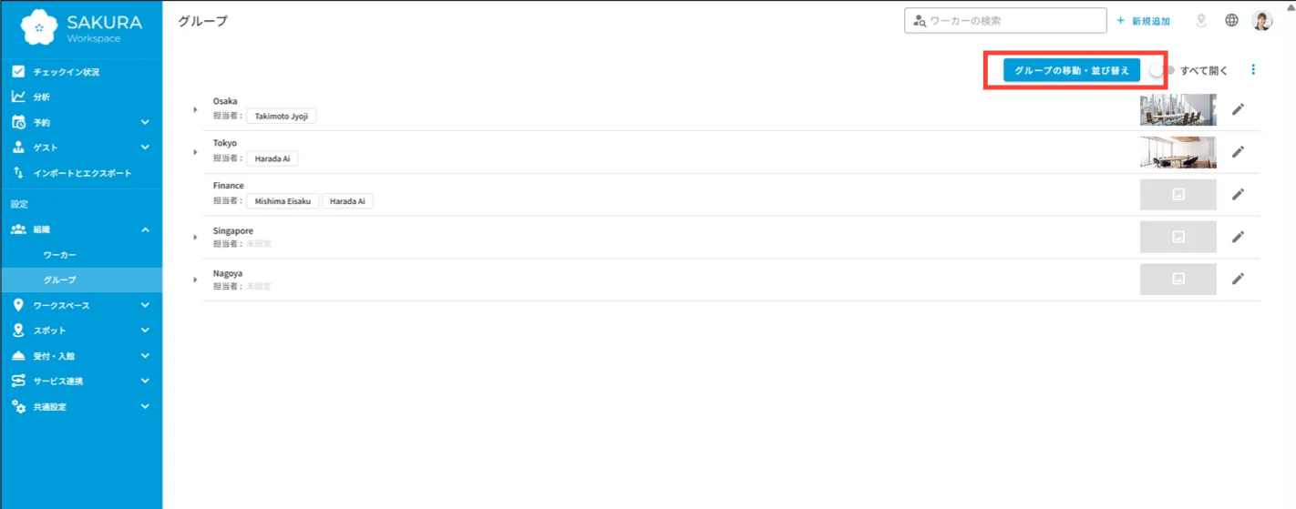1296x509 pixels.
Task: Edit the Osaka group with pencil icon
Action: [1237, 109]
